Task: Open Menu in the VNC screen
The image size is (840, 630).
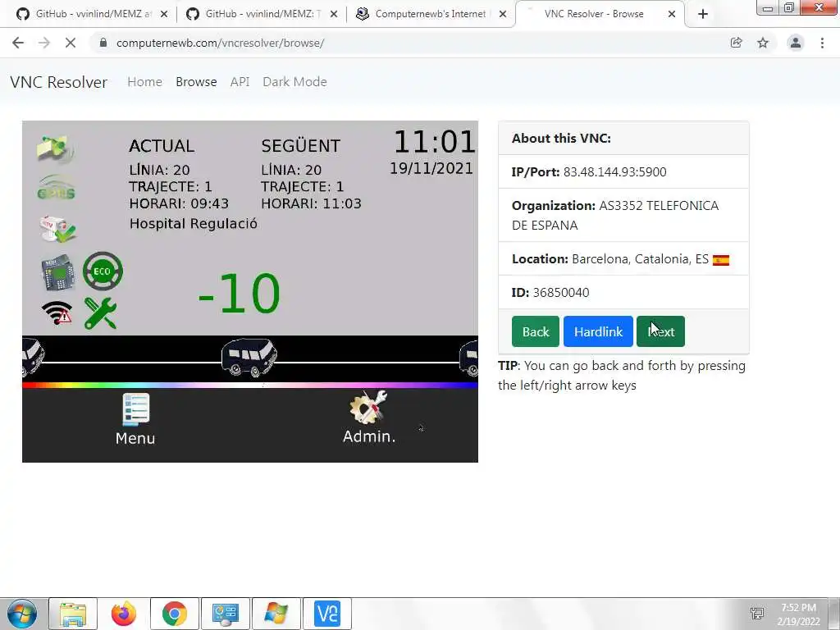Action: (135, 419)
